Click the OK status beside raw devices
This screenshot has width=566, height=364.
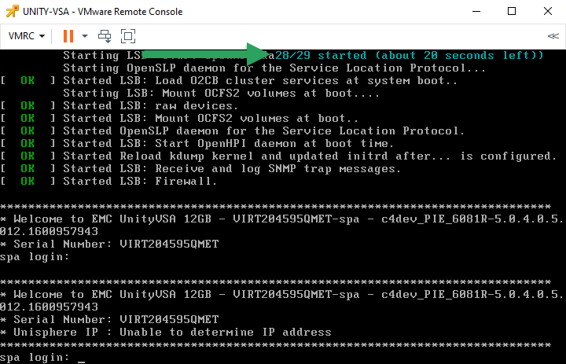28,106
